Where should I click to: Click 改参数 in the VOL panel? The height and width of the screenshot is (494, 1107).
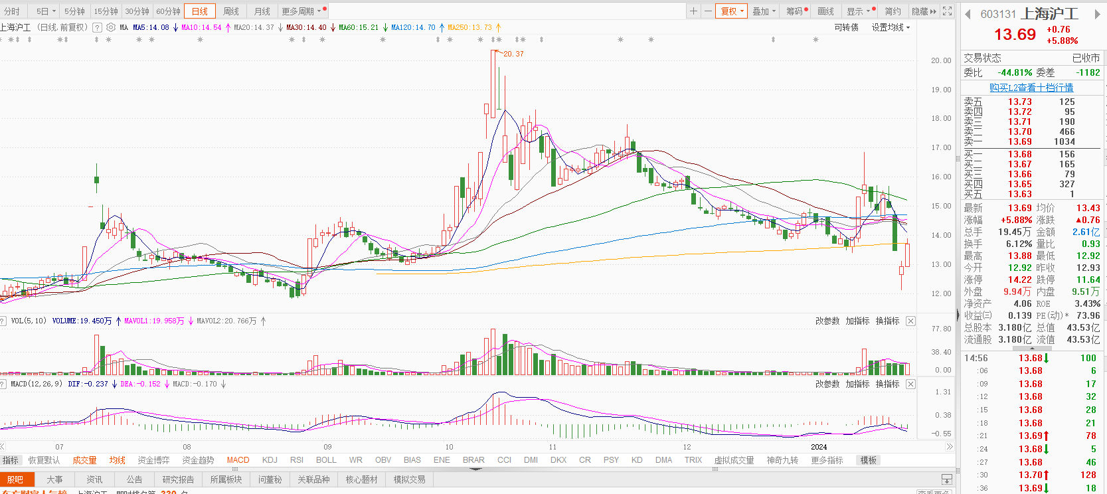pyautogui.click(x=827, y=321)
